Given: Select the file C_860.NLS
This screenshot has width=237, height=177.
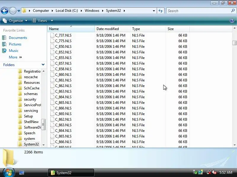Looking at the screenshot, I should pos(63,75).
